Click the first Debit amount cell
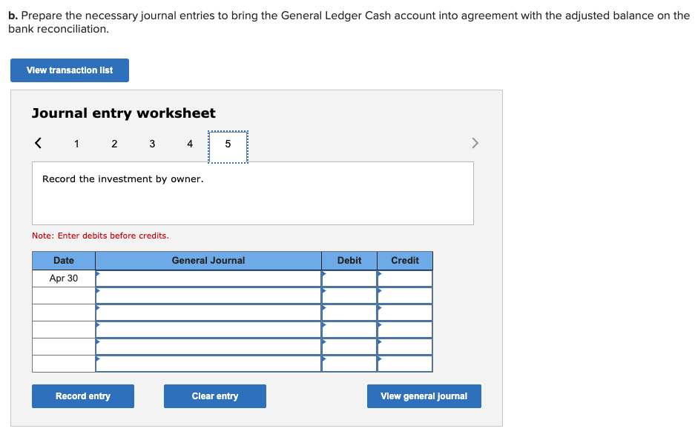695x437 pixels. tap(349, 278)
